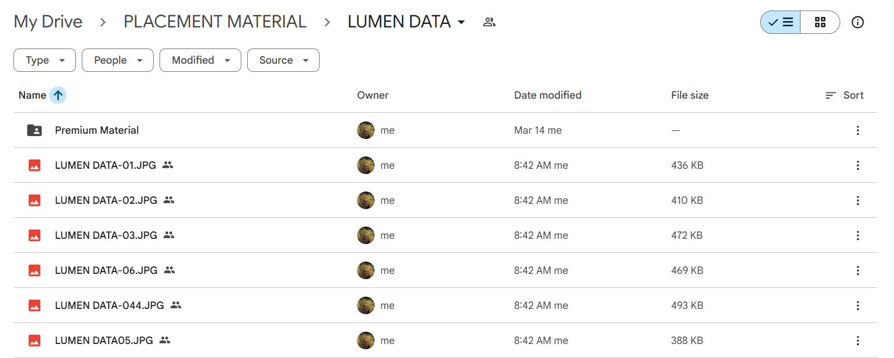Image resolution: width=894 pixels, height=358 pixels.
Task: Click the shared icon next to LUMEN DATA-044.JPG
Action: pyautogui.click(x=176, y=305)
